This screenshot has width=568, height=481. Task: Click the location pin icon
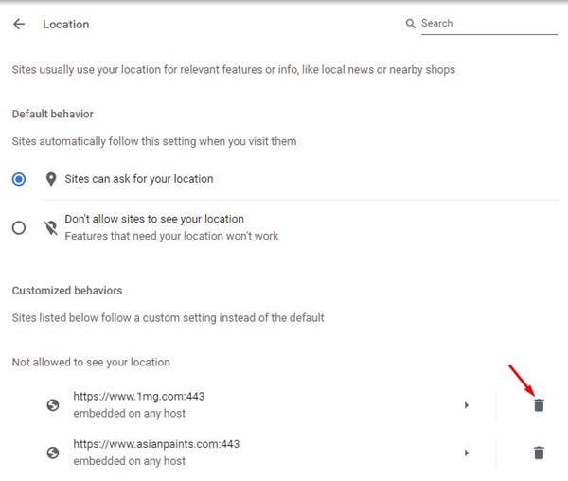pyautogui.click(x=51, y=179)
